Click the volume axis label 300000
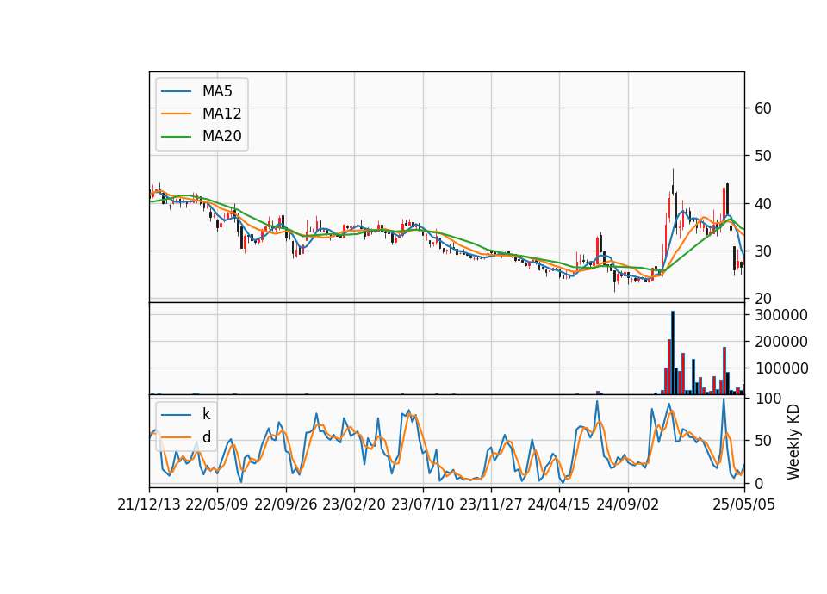 click(781, 315)
